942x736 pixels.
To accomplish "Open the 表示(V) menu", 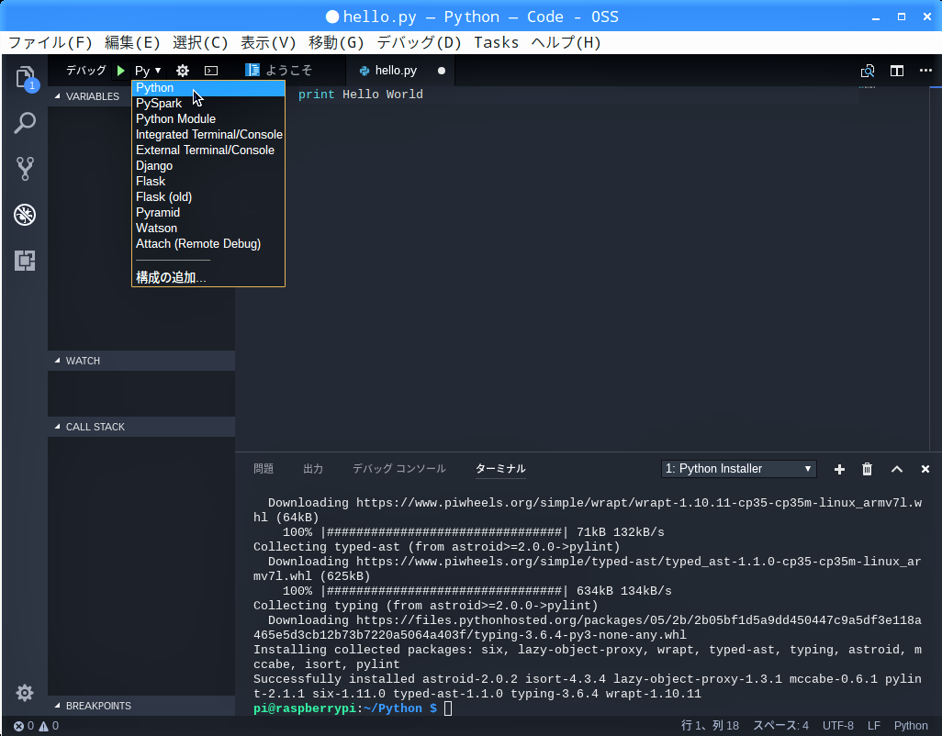I will coord(268,42).
